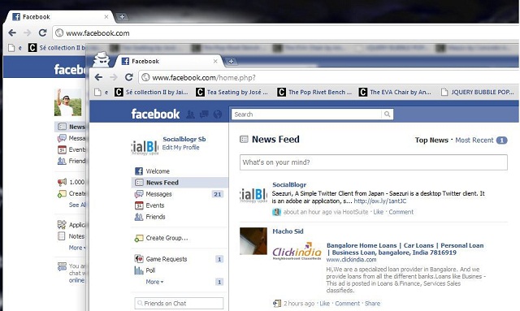Click Notes in the rear window sidebar
The image size is (520, 311).
(71, 236)
